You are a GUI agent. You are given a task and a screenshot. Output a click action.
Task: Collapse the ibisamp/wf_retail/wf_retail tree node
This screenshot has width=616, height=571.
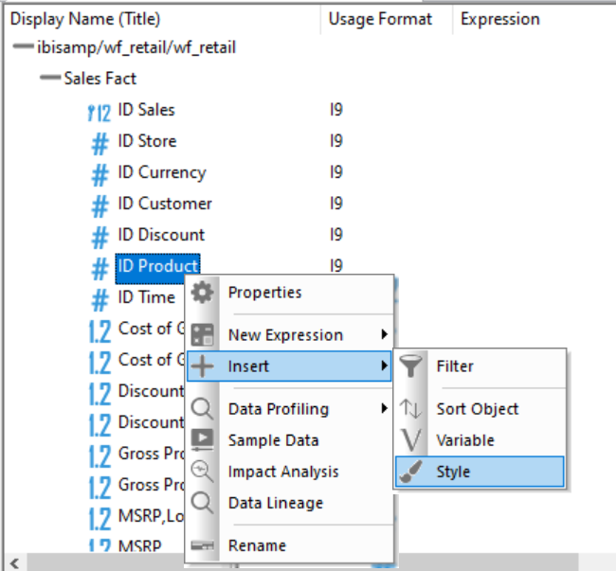point(24,47)
